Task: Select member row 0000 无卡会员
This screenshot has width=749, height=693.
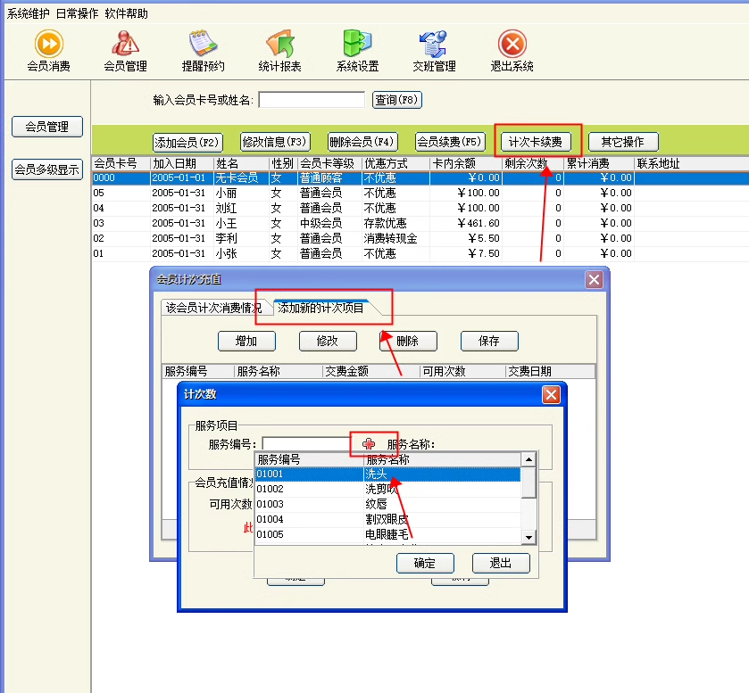Action: tap(420, 178)
